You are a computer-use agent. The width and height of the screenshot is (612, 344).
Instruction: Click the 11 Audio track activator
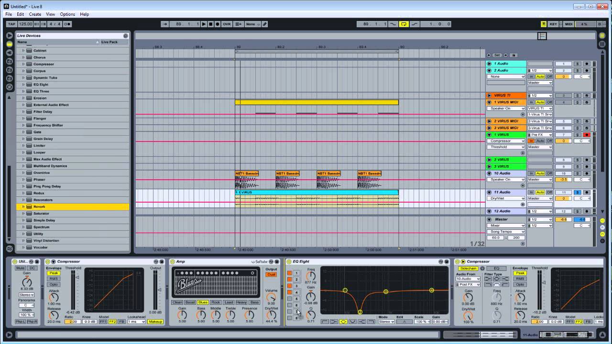pos(563,192)
